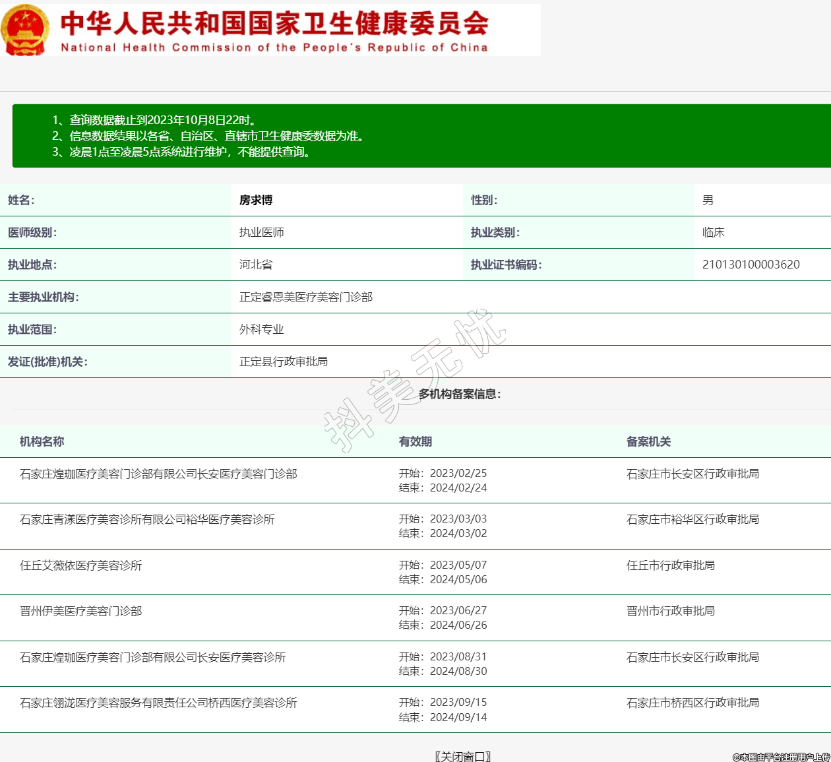Click the validity period starting 2023/02/25
This screenshot has width=831, height=762.
point(443,480)
